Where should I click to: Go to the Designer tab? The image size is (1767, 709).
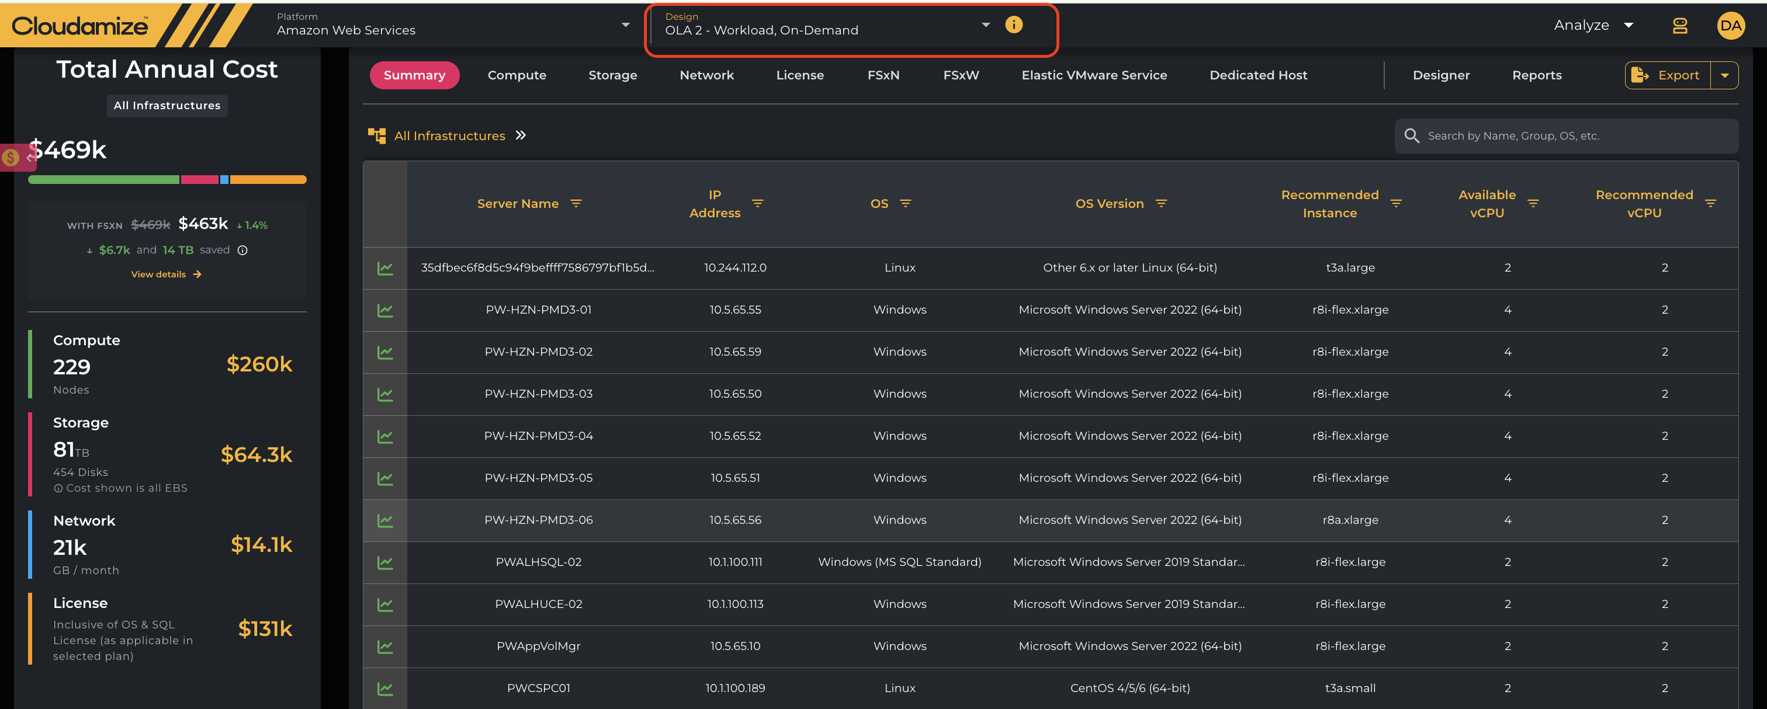[x=1441, y=75]
